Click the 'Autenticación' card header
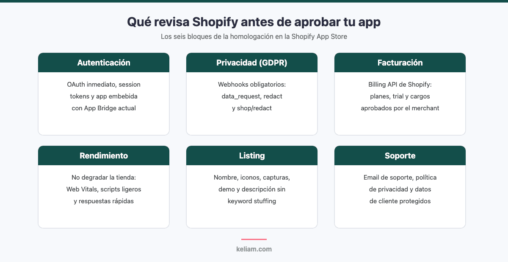 (104, 63)
